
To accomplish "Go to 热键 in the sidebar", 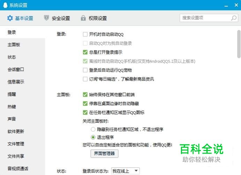I will 22,107.
